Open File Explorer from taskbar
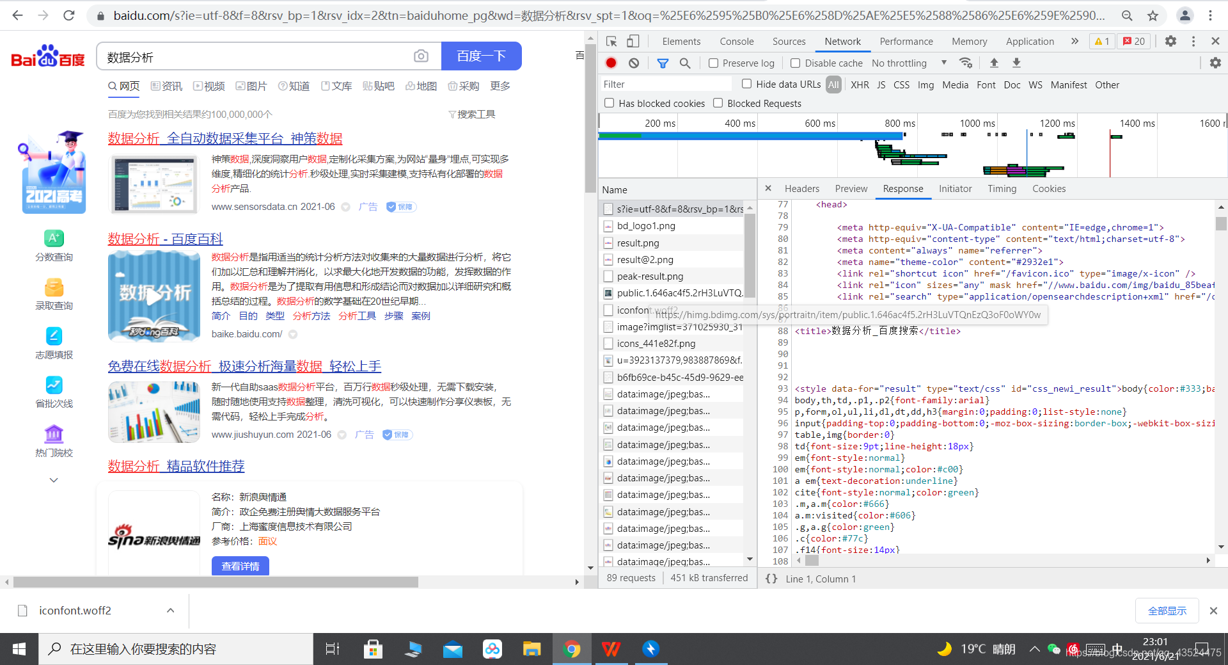 (x=531, y=649)
